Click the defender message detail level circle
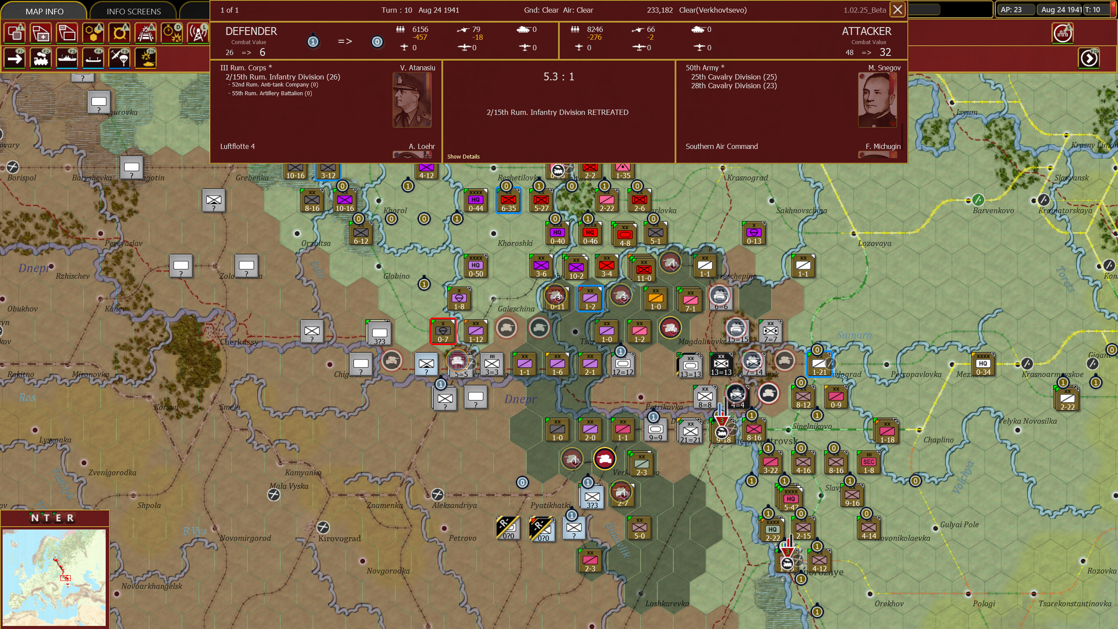Viewport: 1118px width, 629px height. click(x=313, y=42)
